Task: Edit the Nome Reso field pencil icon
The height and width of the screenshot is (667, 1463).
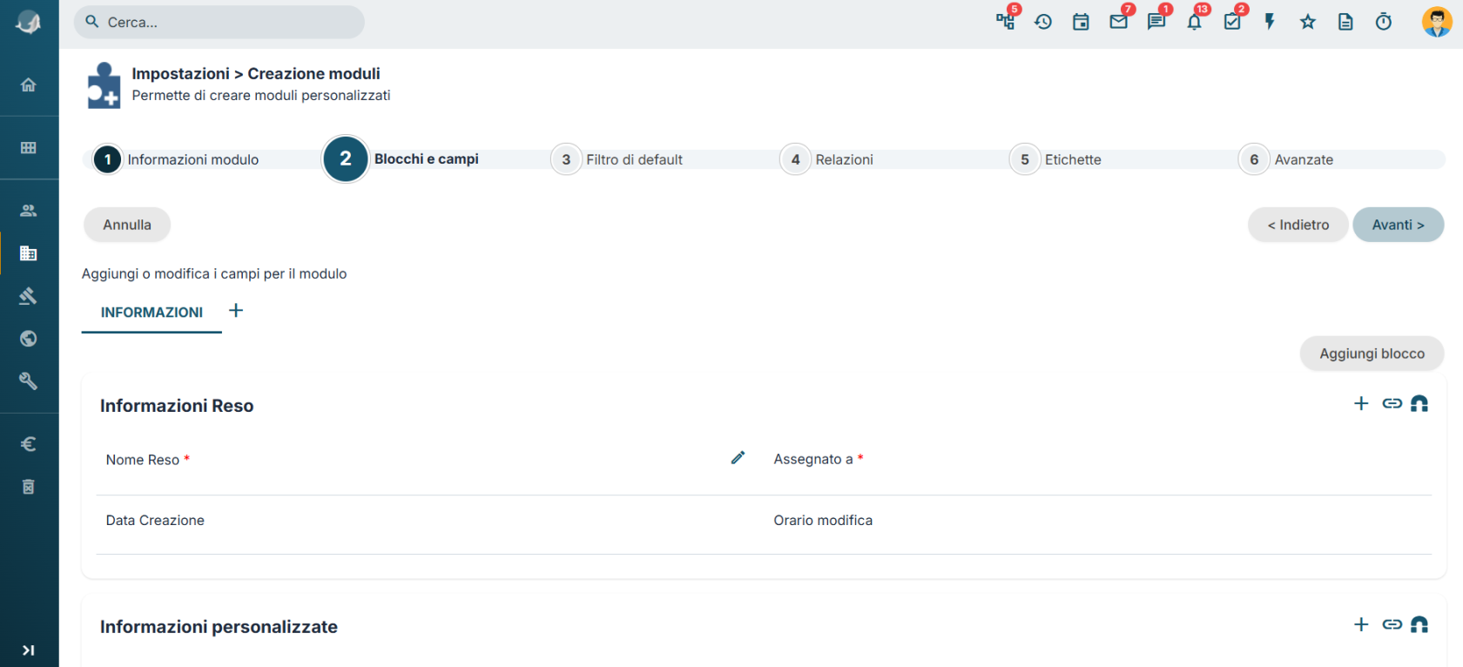Action: tap(738, 458)
